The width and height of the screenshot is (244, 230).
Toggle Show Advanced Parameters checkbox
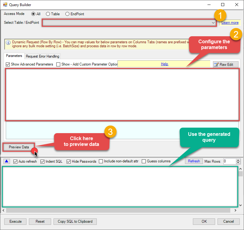click(8, 64)
